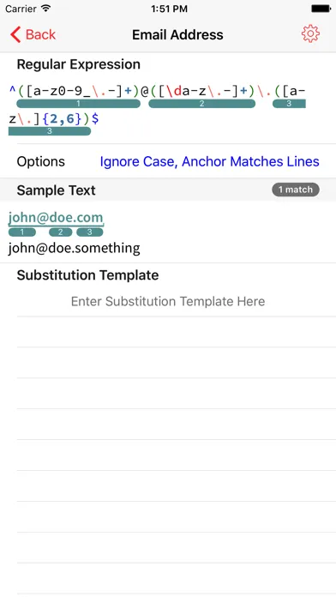Tap the Options row label
The image size is (336, 597).
pos(41,161)
